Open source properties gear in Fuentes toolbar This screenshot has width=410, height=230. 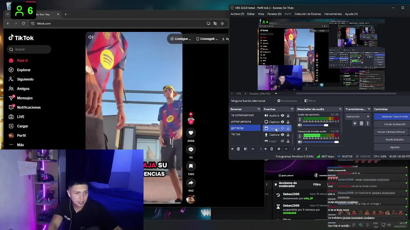pyautogui.click(x=279, y=149)
